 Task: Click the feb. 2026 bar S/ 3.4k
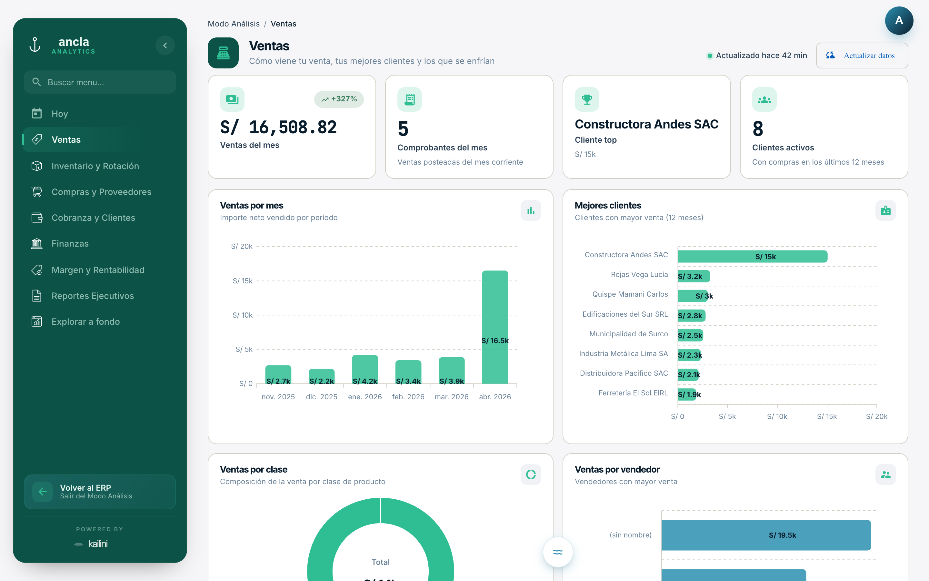(408, 372)
